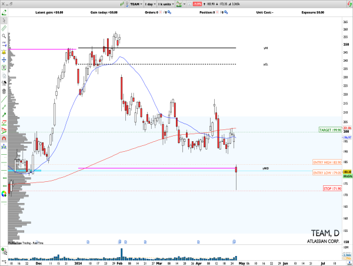Click the indicators chart icon in toolbar
The image size is (353, 266).
pos(179,4)
